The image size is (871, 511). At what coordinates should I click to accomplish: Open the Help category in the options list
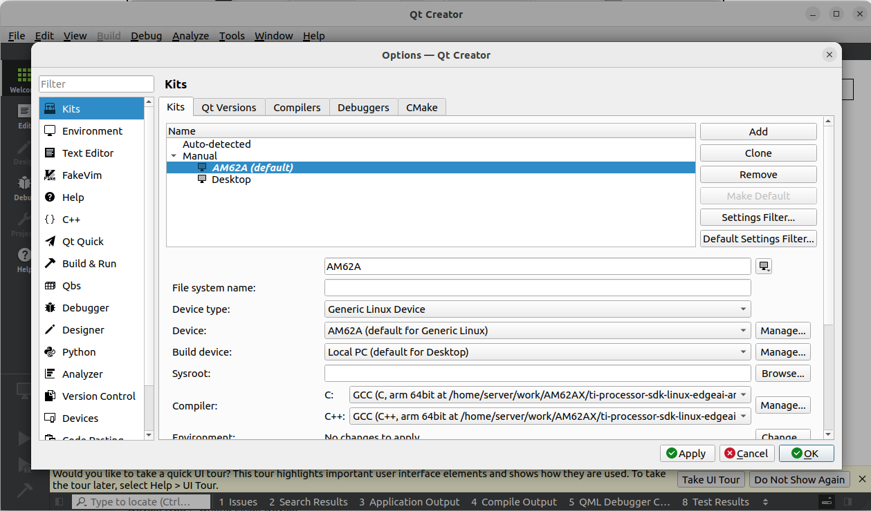click(91, 197)
